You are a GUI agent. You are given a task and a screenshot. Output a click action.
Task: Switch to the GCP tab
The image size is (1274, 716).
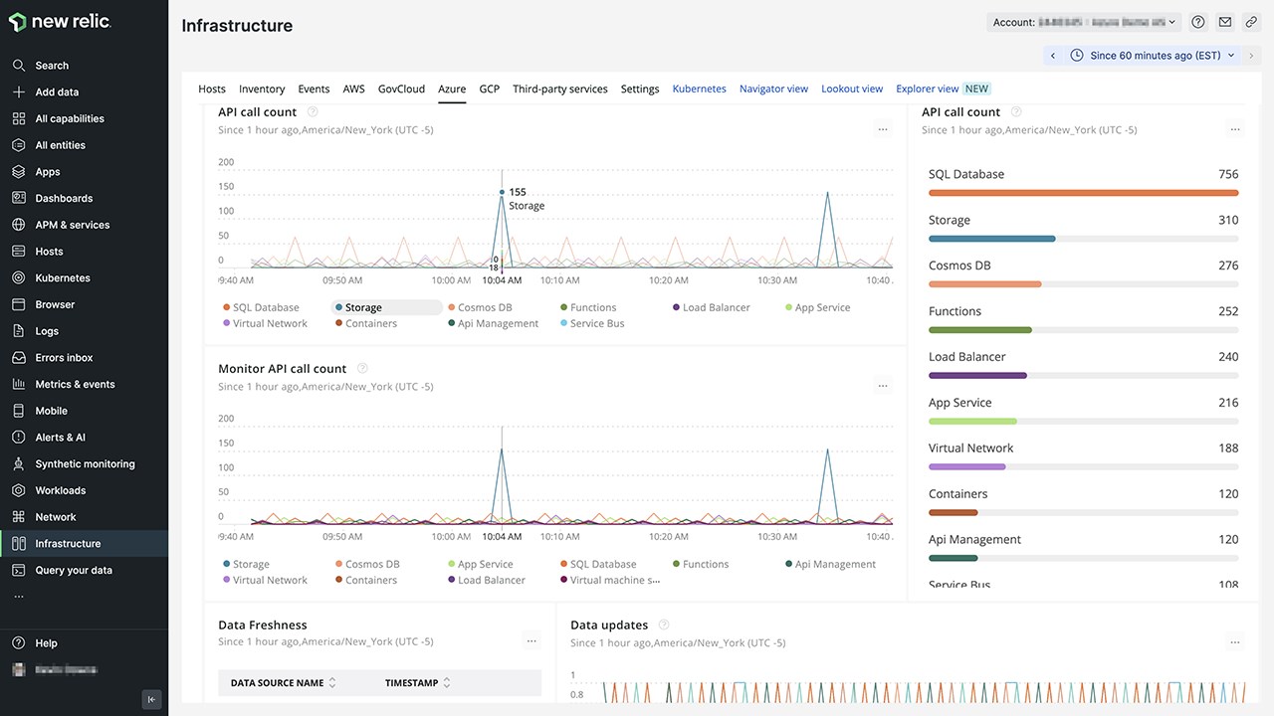[x=489, y=89]
